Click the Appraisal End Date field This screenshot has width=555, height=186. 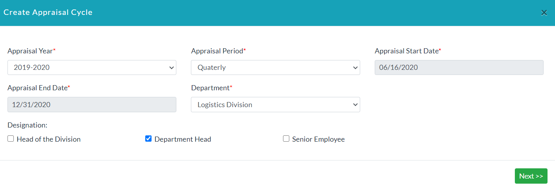point(92,105)
